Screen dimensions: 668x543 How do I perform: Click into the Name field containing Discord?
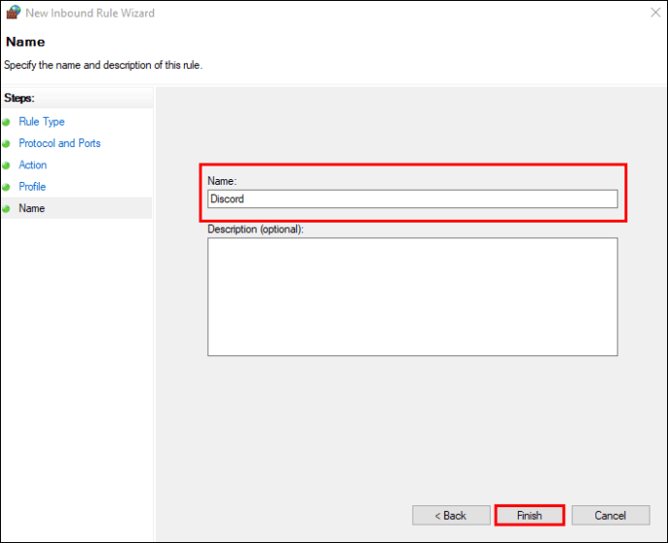pyautogui.click(x=412, y=198)
